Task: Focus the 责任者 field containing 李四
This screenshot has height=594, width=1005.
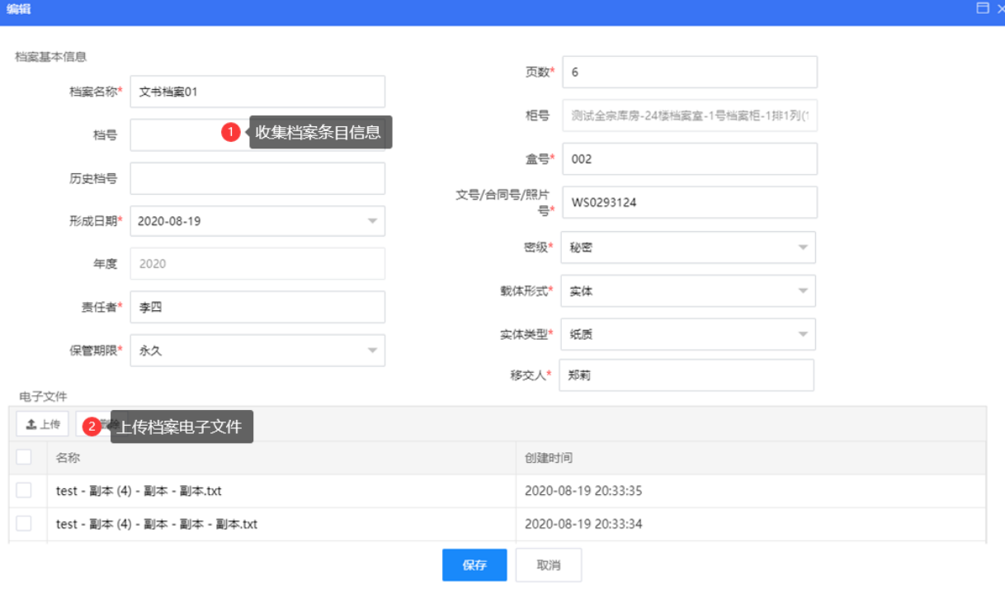Action: [x=257, y=307]
